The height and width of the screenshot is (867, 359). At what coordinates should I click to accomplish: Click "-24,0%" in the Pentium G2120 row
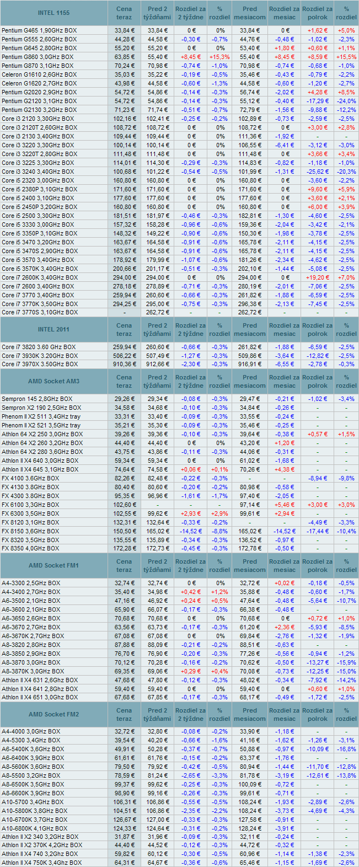pyautogui.click(x=346, y=101)
